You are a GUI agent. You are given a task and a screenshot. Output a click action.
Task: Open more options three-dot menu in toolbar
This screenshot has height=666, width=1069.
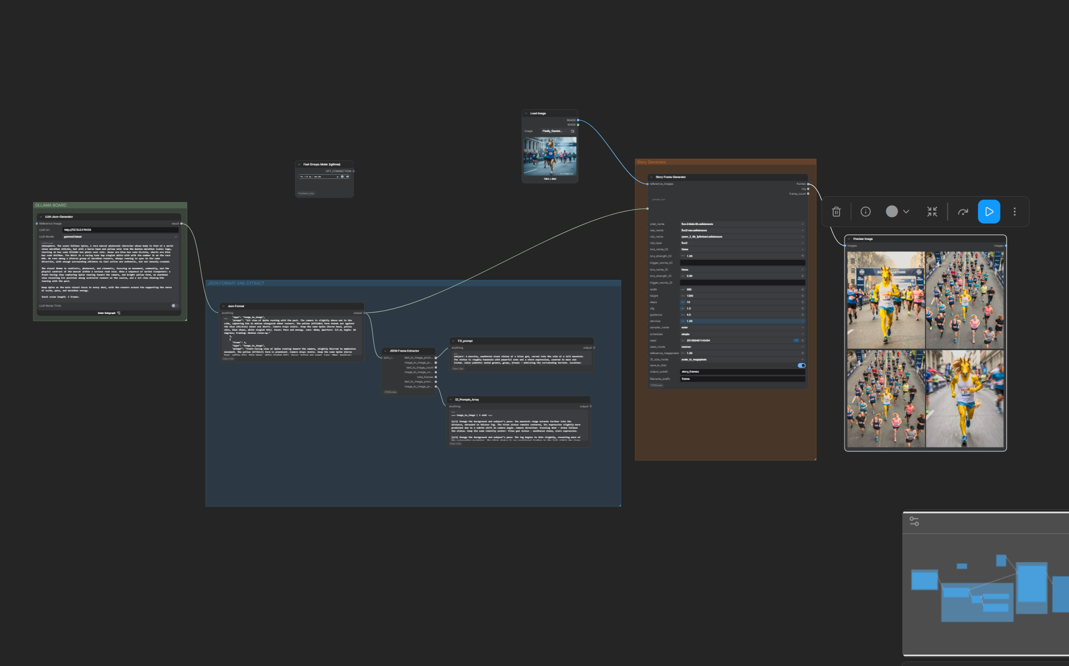[x=1014, y=212]
